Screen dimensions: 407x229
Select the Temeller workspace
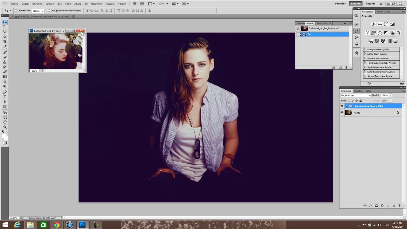click(x=340, y=4)
